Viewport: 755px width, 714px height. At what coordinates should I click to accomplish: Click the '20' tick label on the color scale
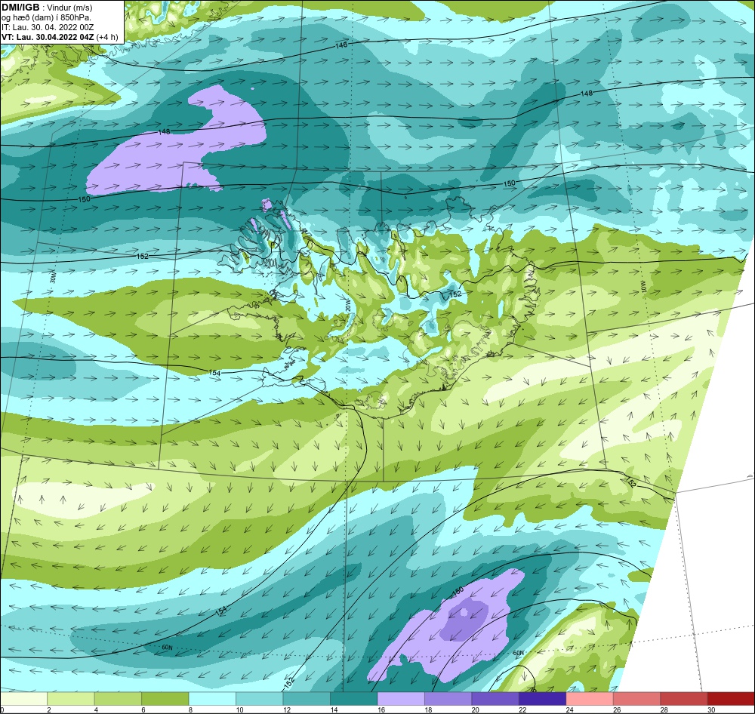pyautogui.click(x=475, y=709)
